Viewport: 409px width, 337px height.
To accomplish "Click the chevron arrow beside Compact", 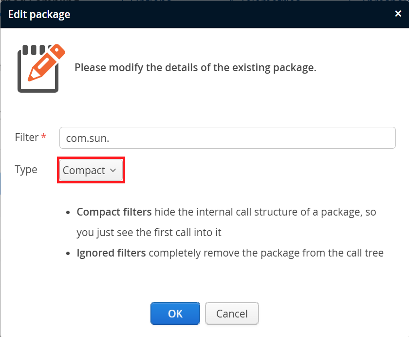I will click(x=113, y=170).
